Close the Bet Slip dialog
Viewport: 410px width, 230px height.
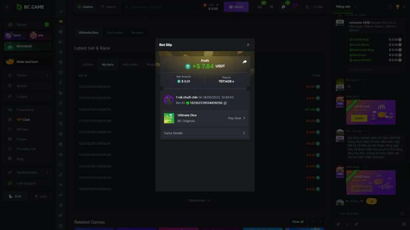pyautogui.click(x=248, y=45)
